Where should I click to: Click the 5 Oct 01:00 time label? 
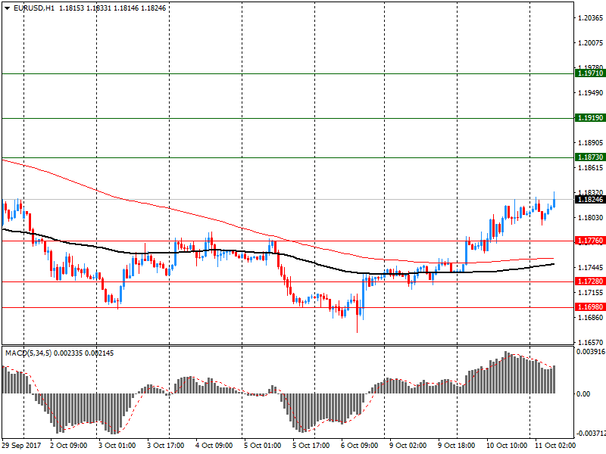(x=263, y=446)
